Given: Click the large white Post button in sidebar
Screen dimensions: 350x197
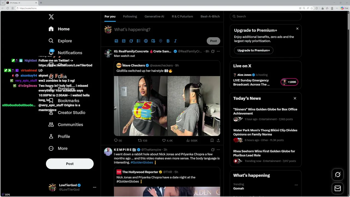Looking at the screenshot, I should 70,164.
